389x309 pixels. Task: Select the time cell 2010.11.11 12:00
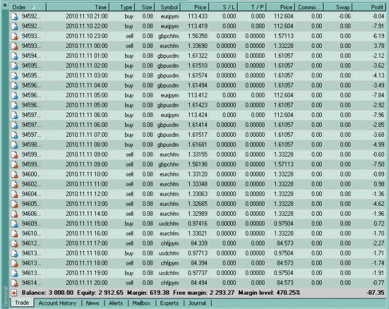[87, 194]
